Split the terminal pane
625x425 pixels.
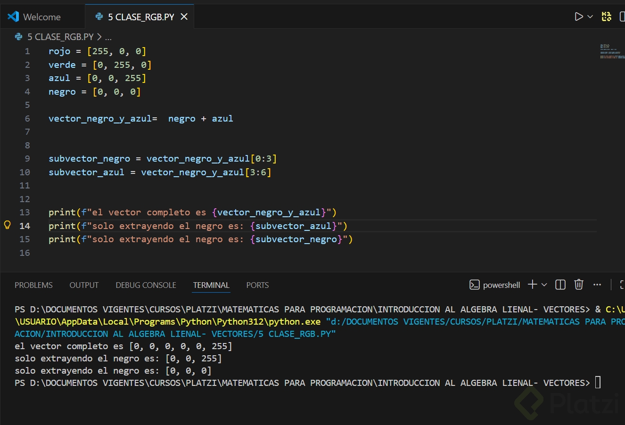coord(560,285)
